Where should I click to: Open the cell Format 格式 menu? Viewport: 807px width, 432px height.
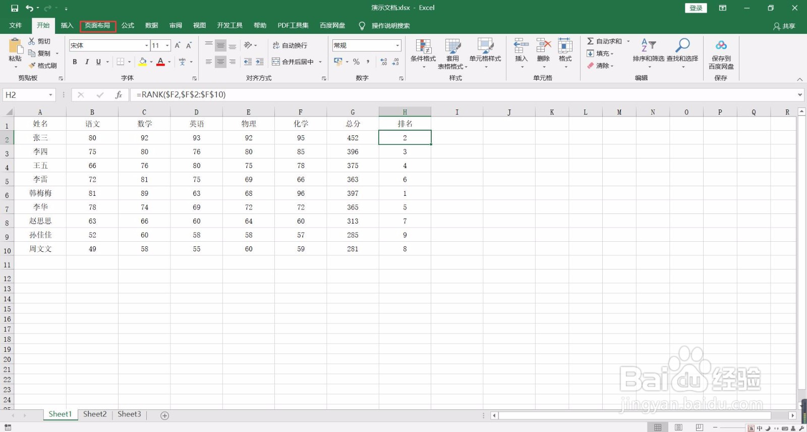click(x=565, y=54)
